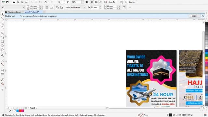Select the Transparency tool

point(2,74)
